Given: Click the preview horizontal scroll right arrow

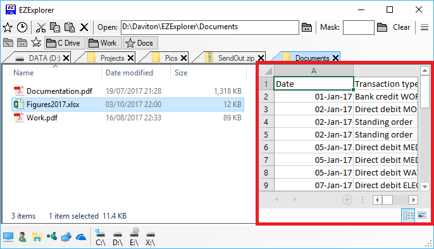Looking at the screenshot, I should pyautogui.click(x=414, y=200).
